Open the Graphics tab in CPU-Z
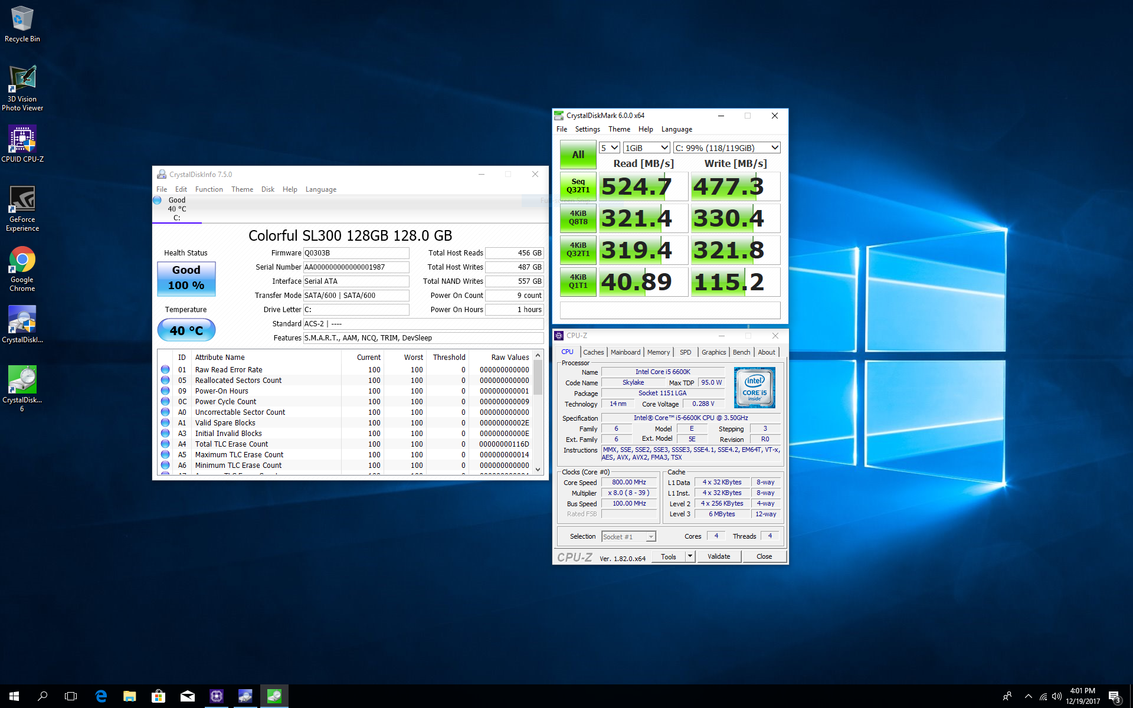 713,352
